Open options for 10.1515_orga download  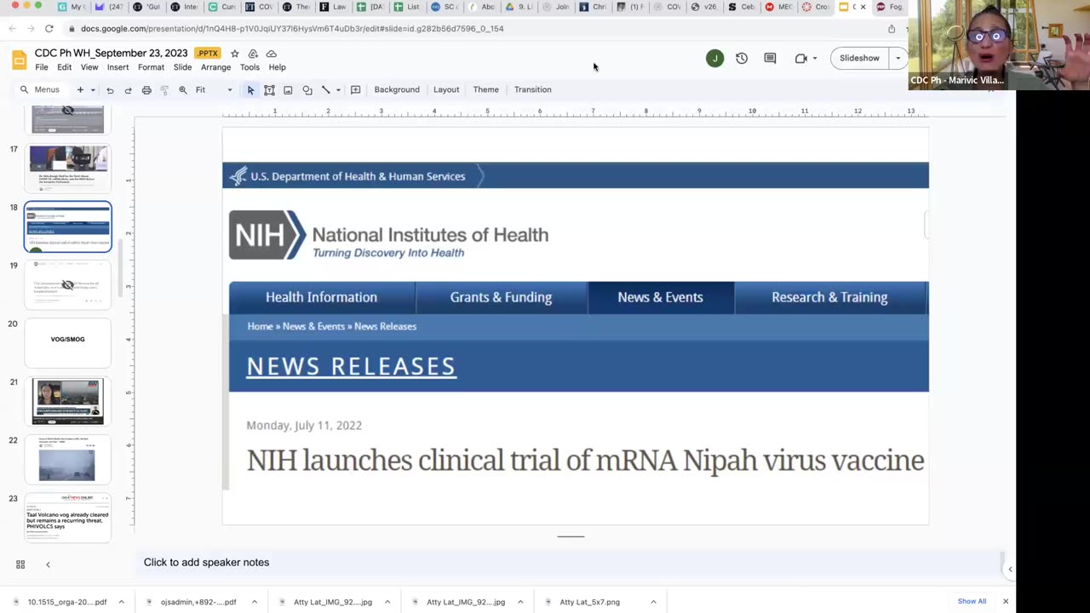point(121,602)
